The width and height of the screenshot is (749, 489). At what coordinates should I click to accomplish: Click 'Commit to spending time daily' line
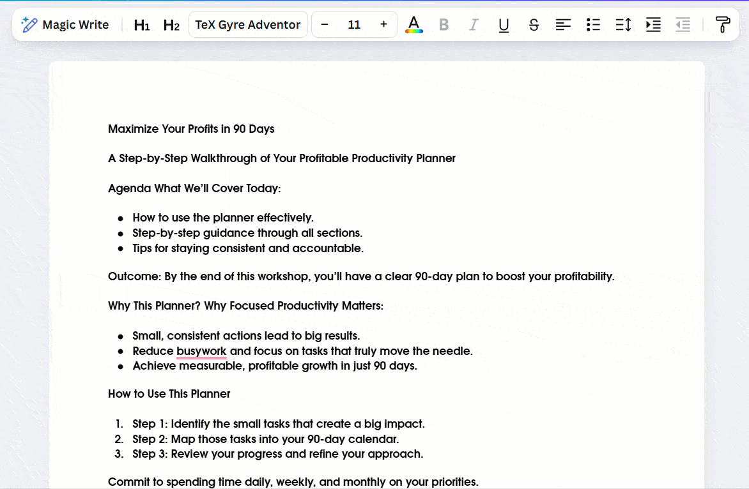click(x=293, y=482)
